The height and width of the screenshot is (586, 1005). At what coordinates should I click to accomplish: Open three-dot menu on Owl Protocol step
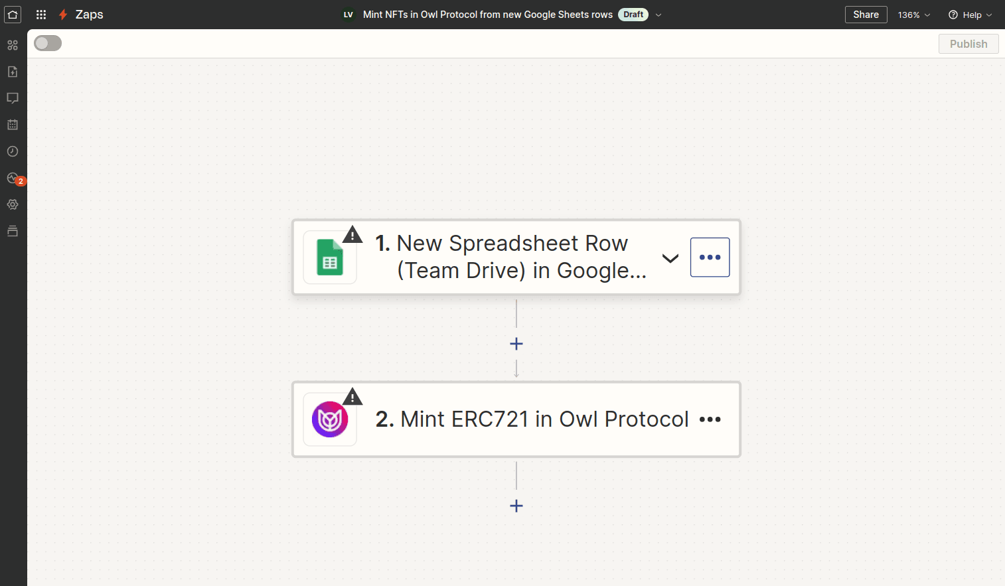pos(710,419)
